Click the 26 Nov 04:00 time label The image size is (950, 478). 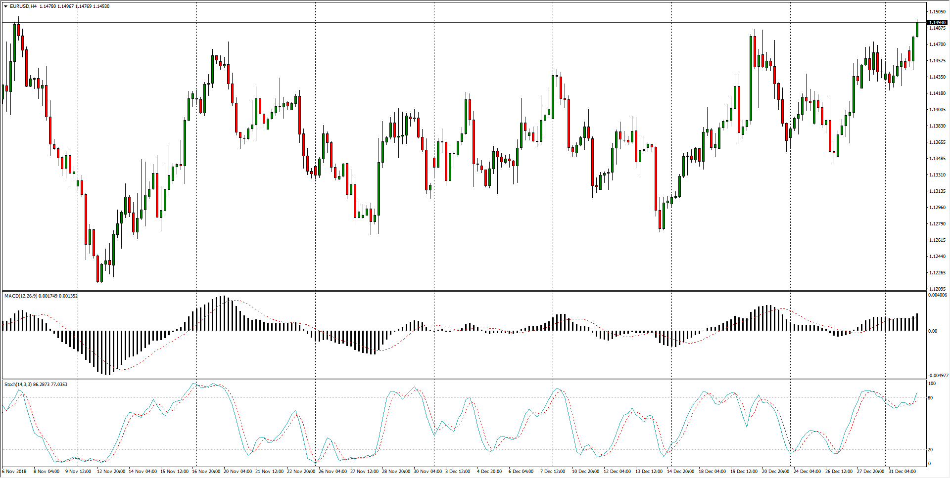tap(332, 472)
